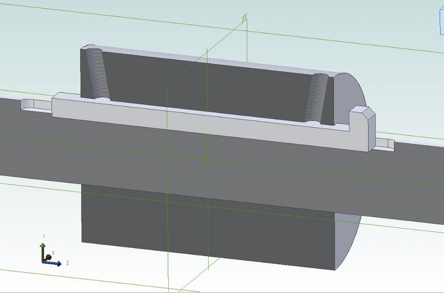Select the long light-gray key body
This screenshot has height=293, width=444.
(x=208, y=126)
